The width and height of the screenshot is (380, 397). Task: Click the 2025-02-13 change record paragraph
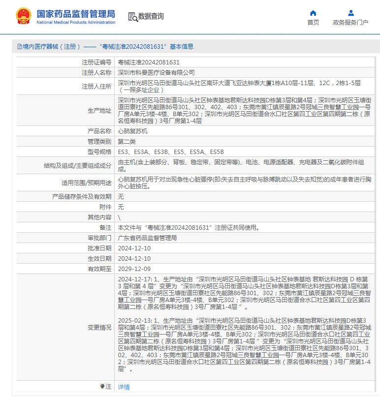coord(244,345)
